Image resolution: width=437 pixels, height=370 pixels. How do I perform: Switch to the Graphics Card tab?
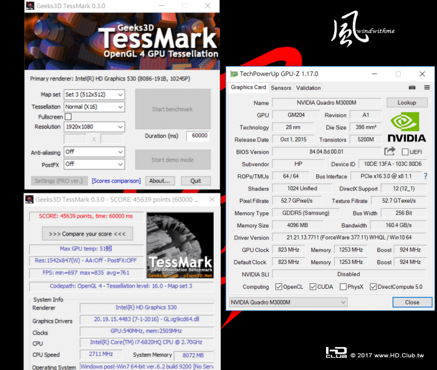(248, 87)
